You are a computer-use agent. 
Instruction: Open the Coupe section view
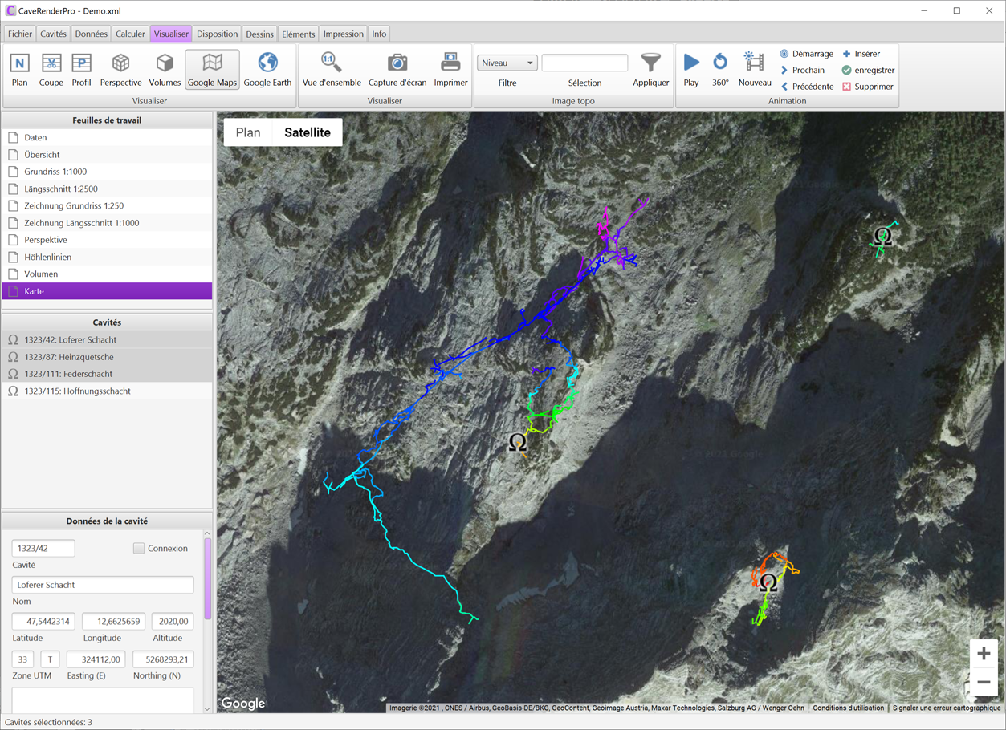click(x=51, y=69)
